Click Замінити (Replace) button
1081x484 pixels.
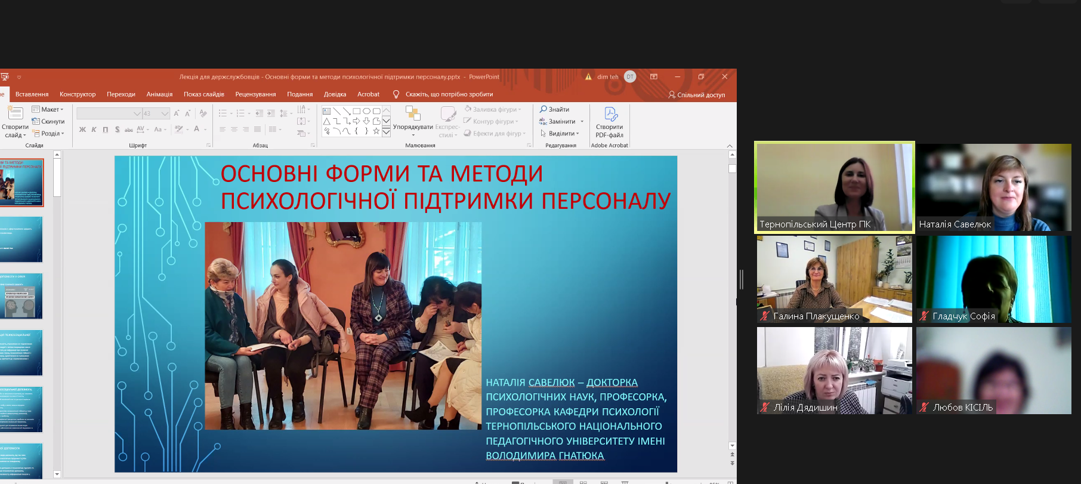[561, 122]
